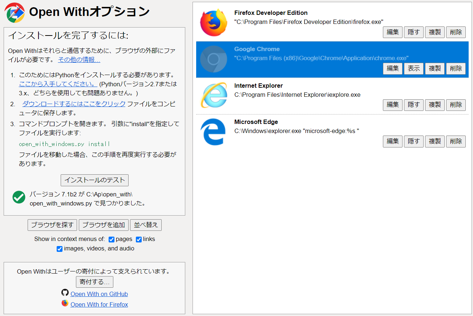Viewport: 473px width, 316px height.
Task: Delete (削除) the Google Chrome entry
Action: click(x=456, y=68)
